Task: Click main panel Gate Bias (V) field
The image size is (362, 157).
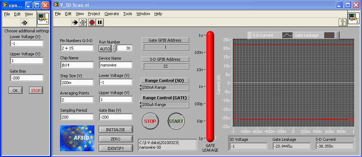Action: click(x=116, y=117)
